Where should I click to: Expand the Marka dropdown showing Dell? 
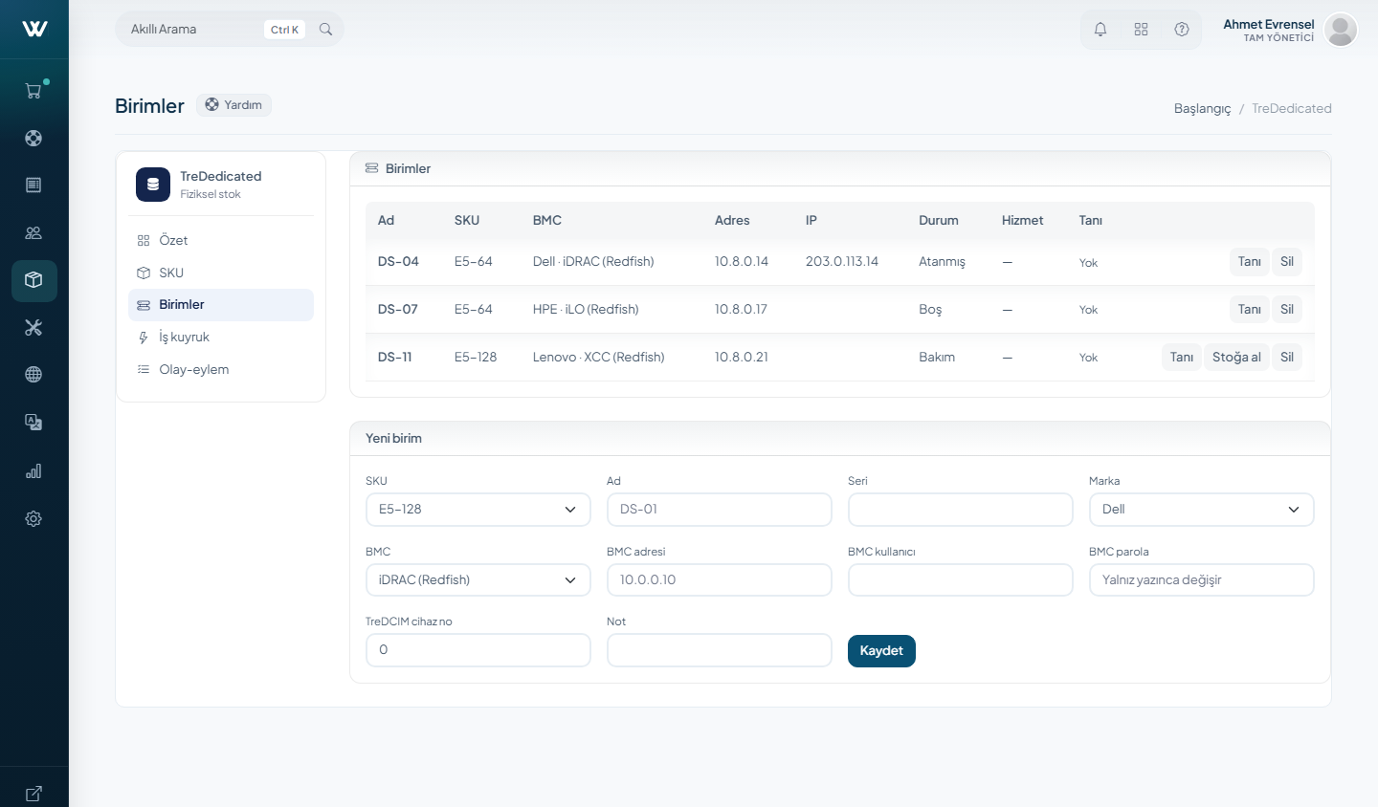[x=1202, y=510]
